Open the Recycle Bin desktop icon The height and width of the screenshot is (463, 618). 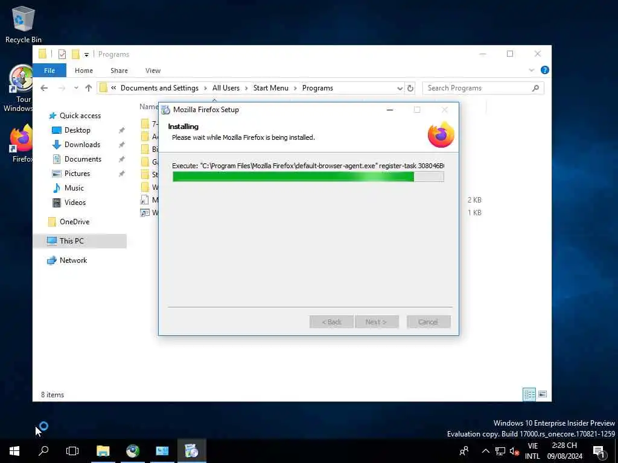[x=24, y=24]
